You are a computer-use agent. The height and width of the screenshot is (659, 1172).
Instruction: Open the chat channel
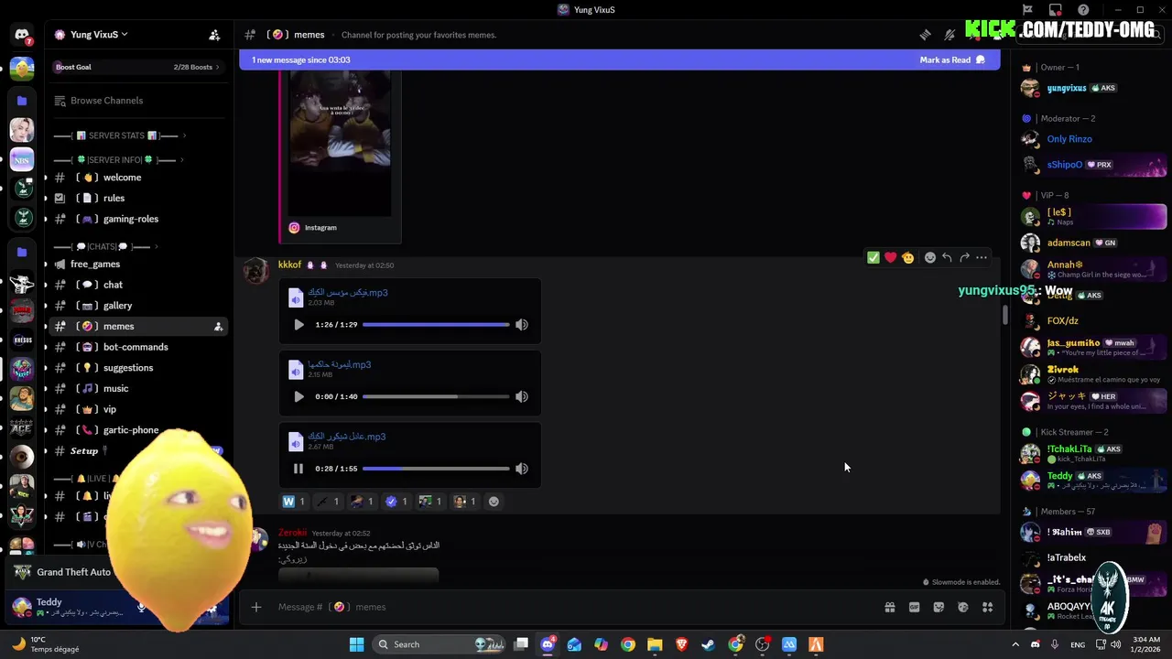tap(137, 285)
